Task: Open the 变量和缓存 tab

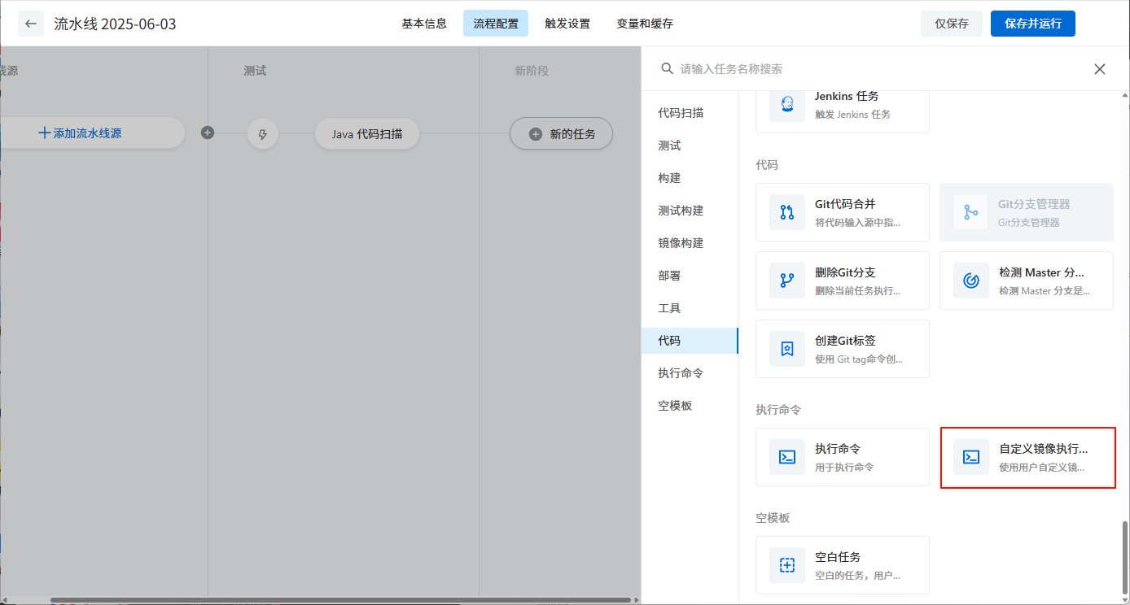Action: [645, 24]
